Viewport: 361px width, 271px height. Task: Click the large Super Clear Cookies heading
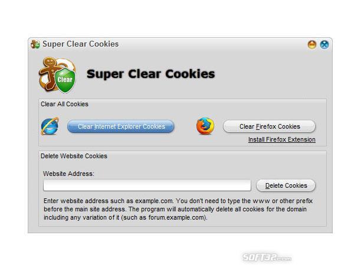pyautogui.click(x=151, y=74)
